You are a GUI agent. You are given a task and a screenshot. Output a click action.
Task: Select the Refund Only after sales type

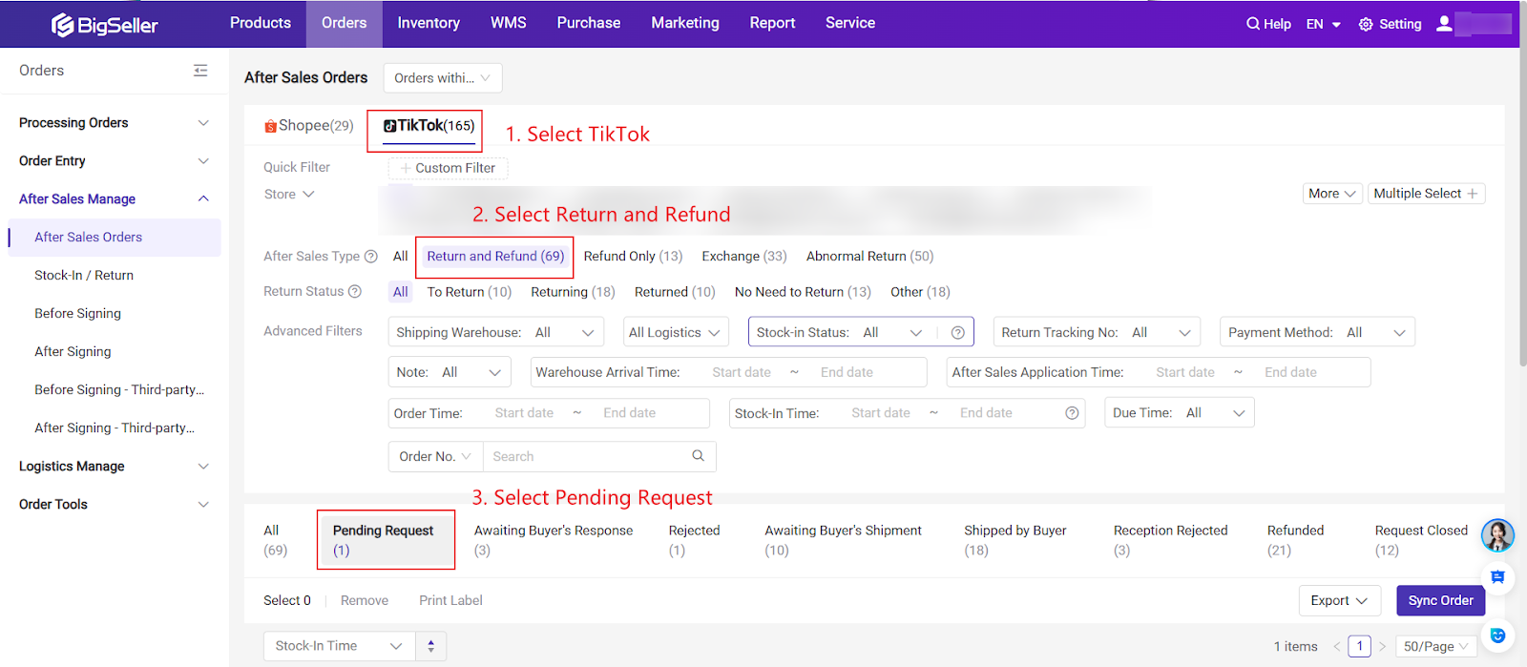pos(633,257)
